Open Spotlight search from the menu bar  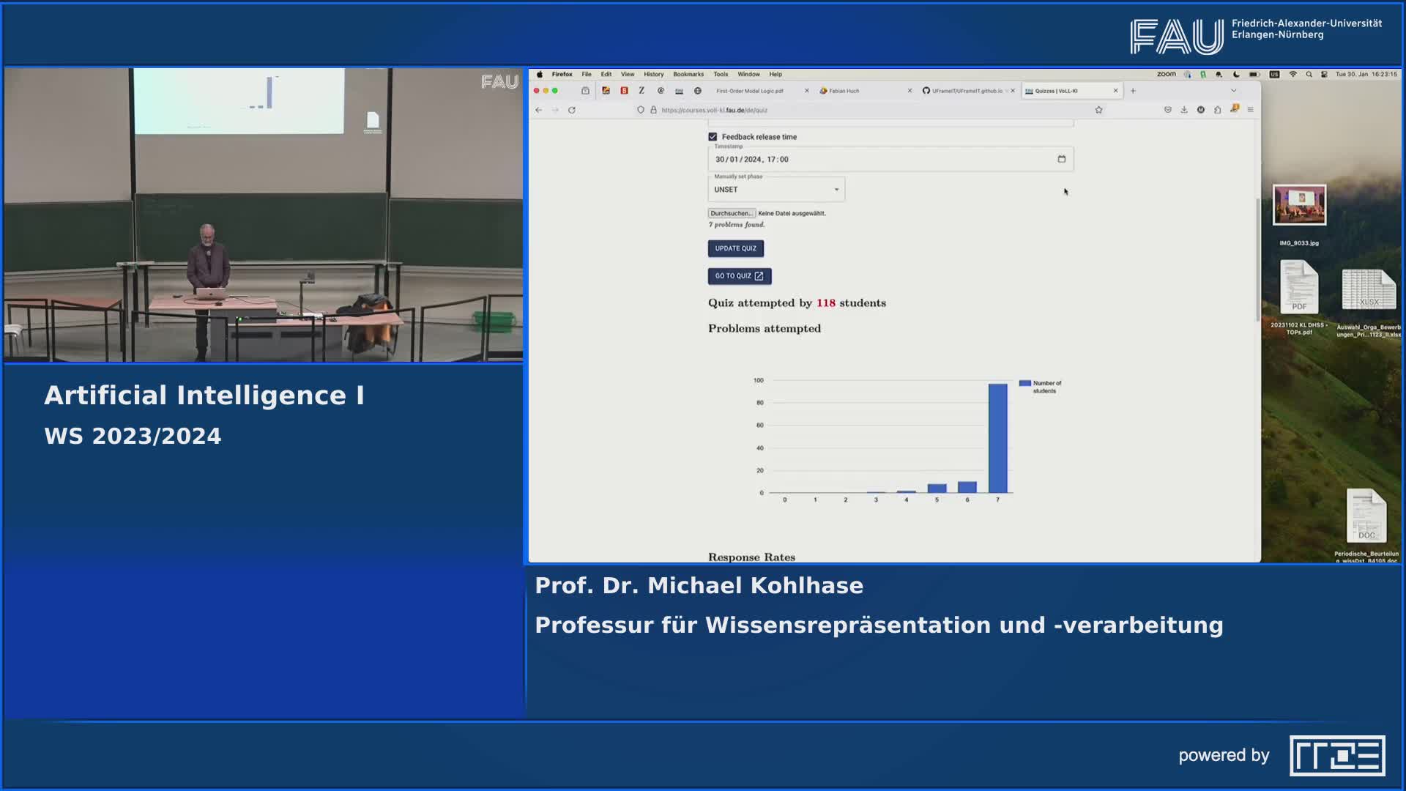coord(1309,73)
